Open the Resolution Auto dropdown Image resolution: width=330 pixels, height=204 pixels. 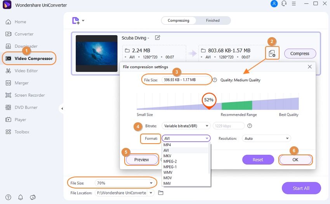pos(266,138)
